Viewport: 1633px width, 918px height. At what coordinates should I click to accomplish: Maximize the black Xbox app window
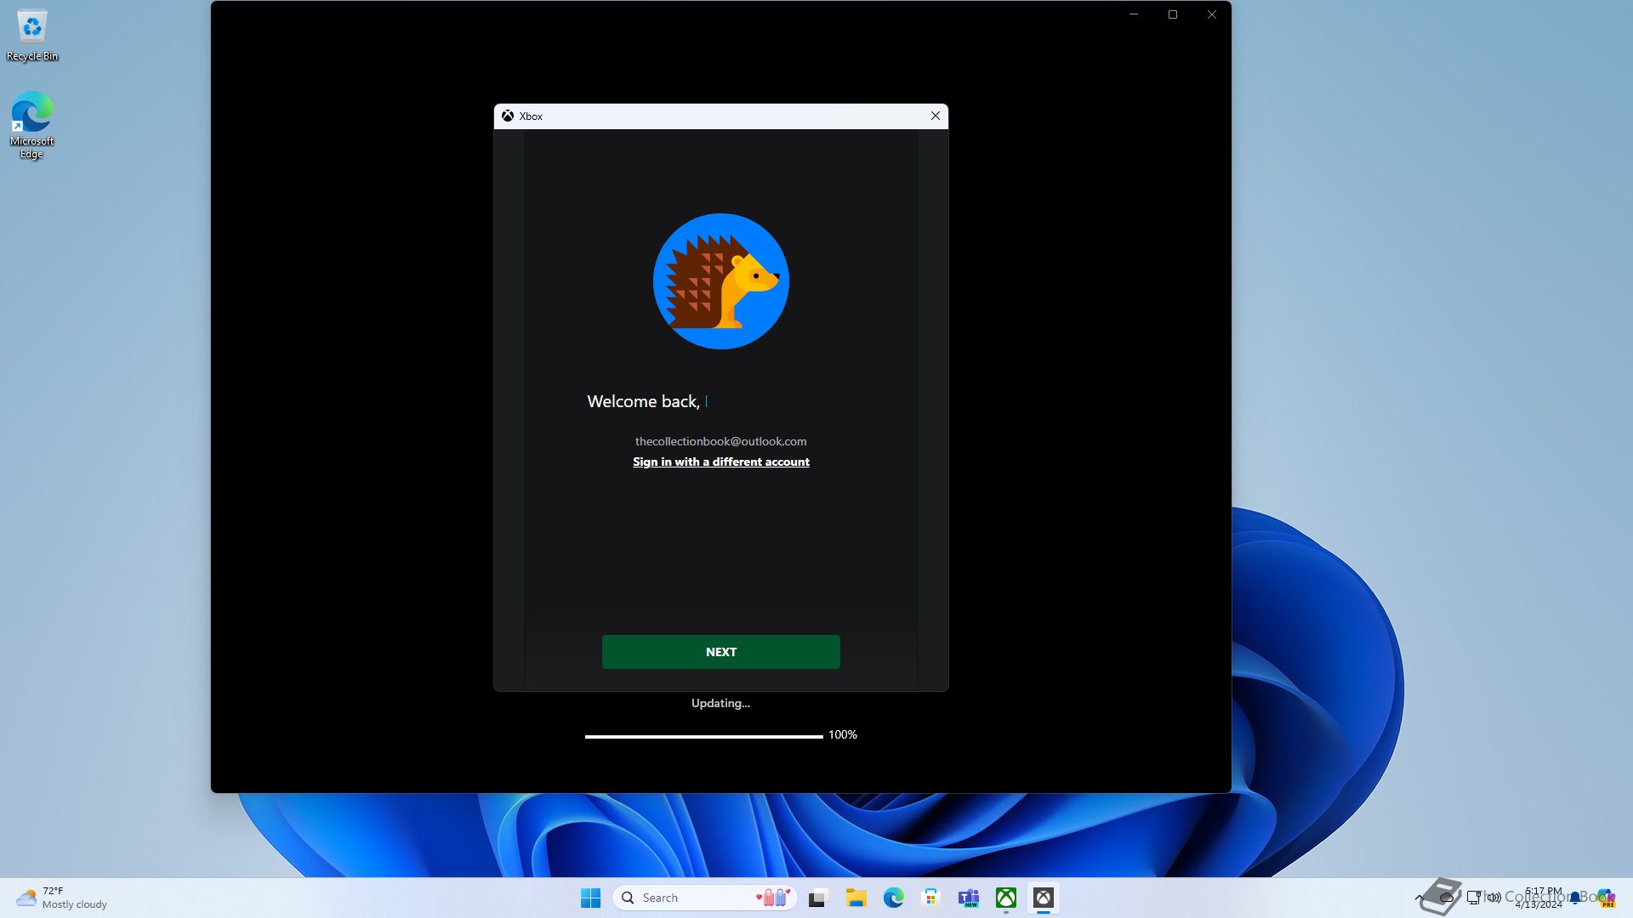1173,14
